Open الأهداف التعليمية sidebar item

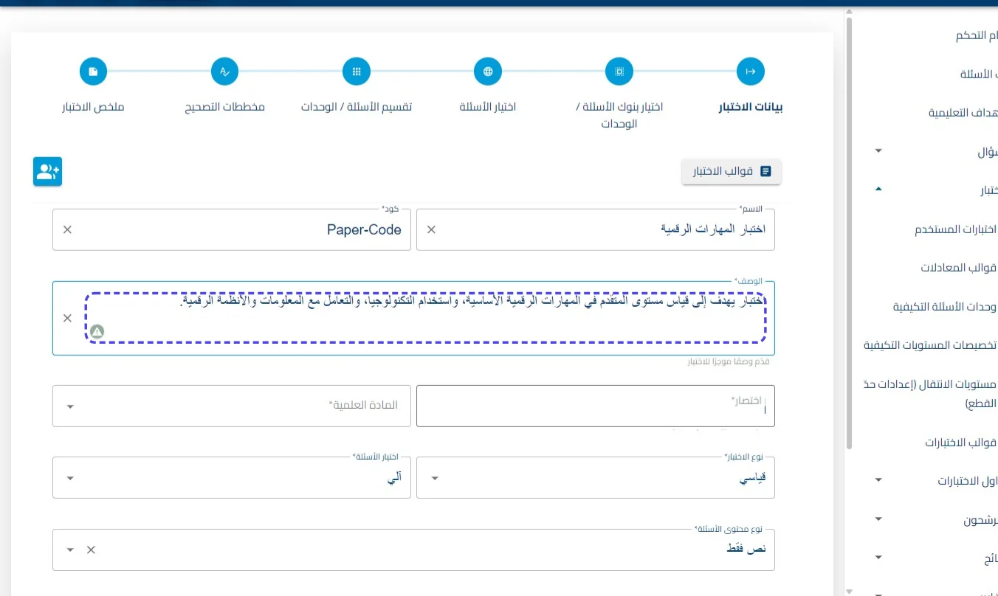tap(963, 113)
